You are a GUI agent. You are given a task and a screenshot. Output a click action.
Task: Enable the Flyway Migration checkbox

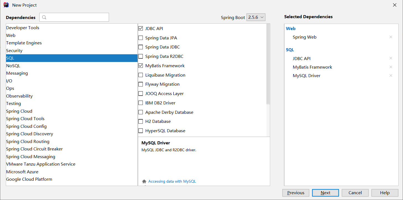click(141, 84)
